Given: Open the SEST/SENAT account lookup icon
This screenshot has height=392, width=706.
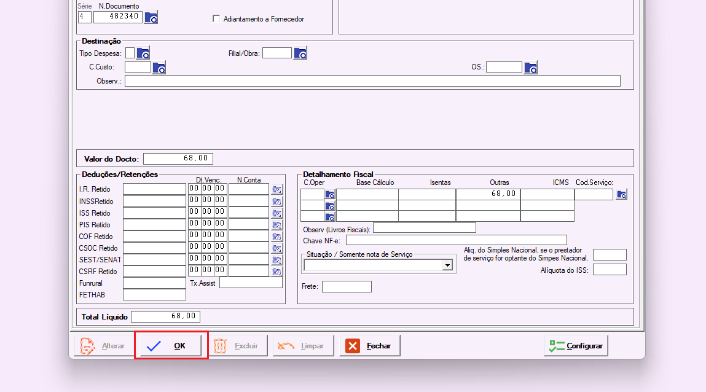Looking at the screenshot, I should tap(277, 260).
